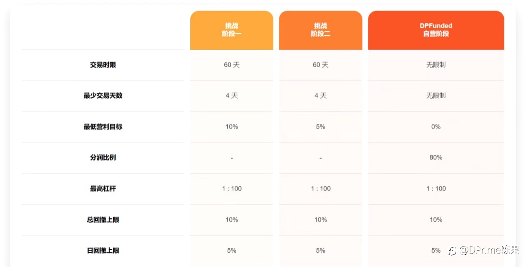Click the 总回撤上限 row label
Screen dimensions: 525x267
coord(103,219)
